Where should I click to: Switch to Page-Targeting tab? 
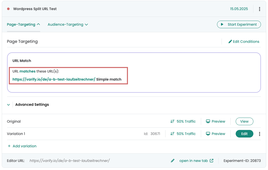(23, 24)
